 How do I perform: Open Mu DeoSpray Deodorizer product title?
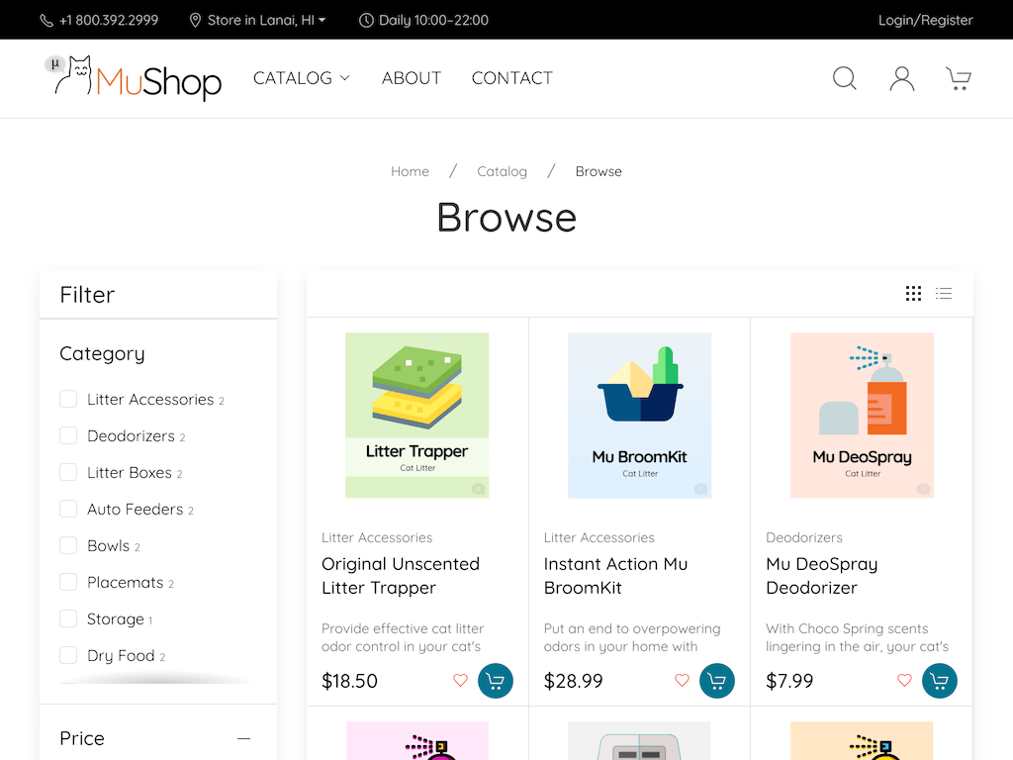[822, 576]
